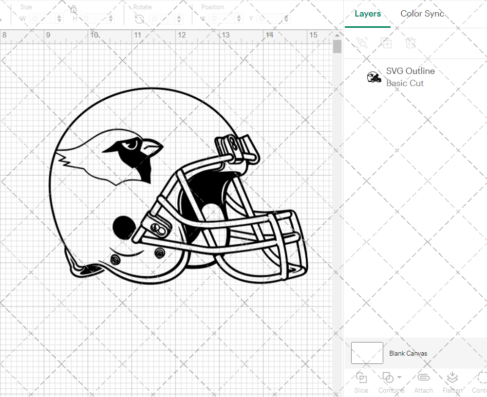This screenshot has height=397, width=487.
Task: Toggle the aspect ratio lock
Action: [x=73, y=9]
